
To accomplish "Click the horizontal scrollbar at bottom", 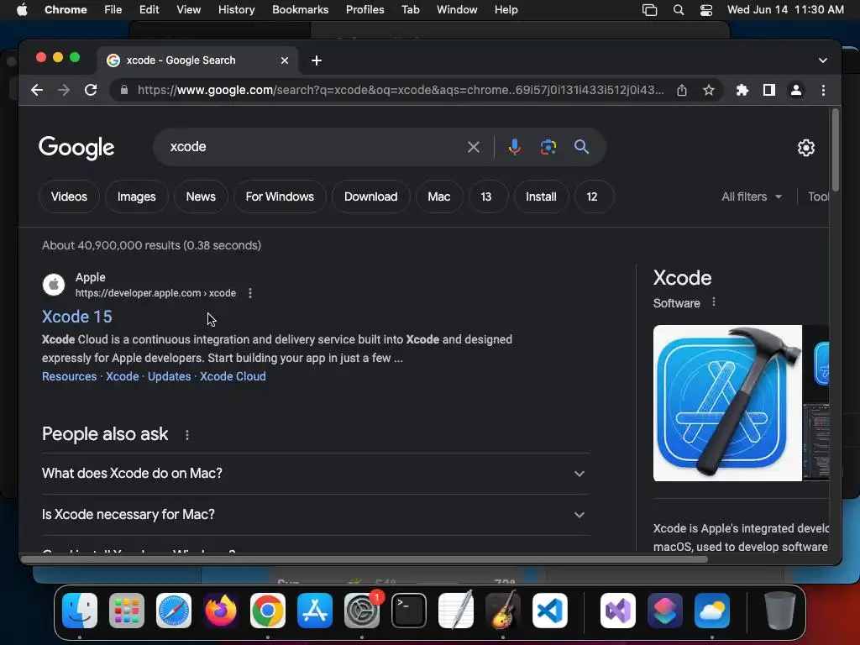I will (364, 559).
